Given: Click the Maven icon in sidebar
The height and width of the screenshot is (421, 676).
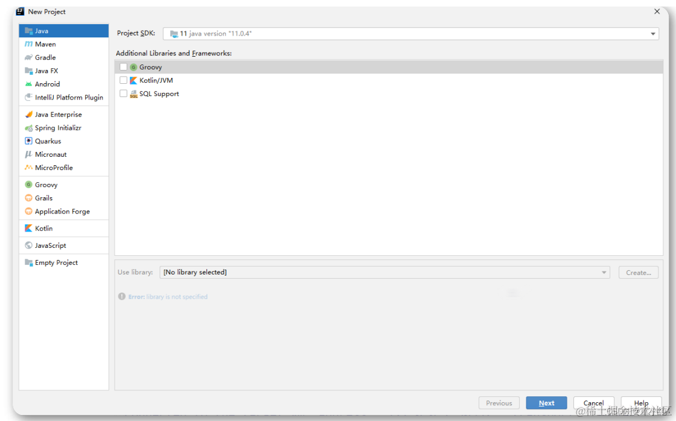Looking at the screenshot, I should 28,44.
